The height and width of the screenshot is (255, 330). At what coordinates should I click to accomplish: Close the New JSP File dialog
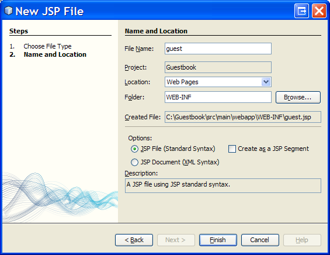[x=319, y=11]
